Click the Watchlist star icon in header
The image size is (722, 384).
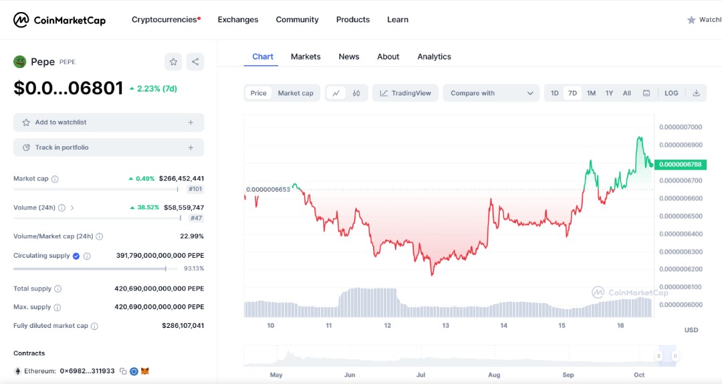tap(691, 20)
